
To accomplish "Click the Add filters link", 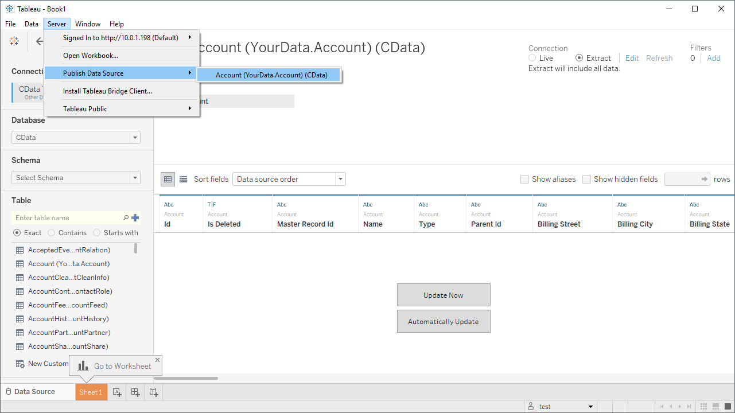I will pyautogui.click(x=714, y=58).
